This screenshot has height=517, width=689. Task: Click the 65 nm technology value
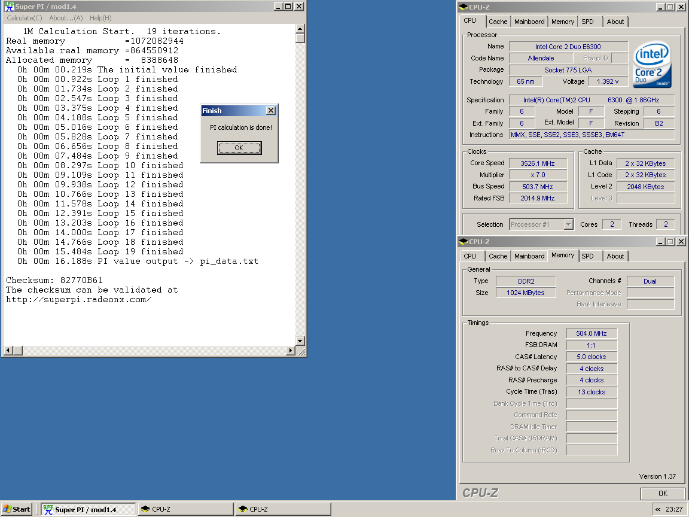coord(526,82)
